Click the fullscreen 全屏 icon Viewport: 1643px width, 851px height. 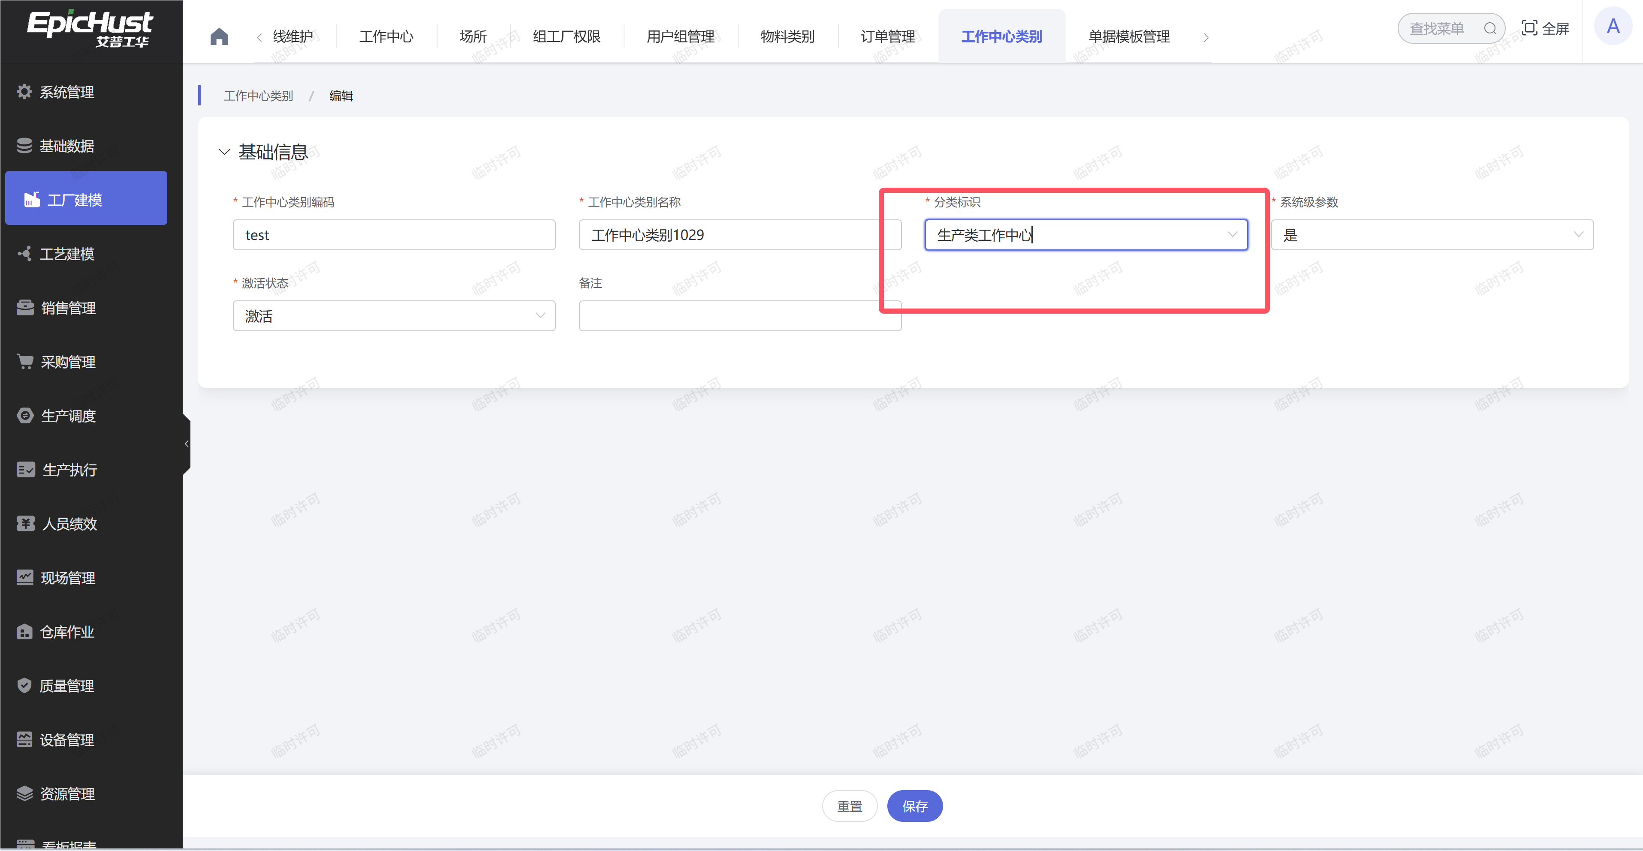[1529, 28]
